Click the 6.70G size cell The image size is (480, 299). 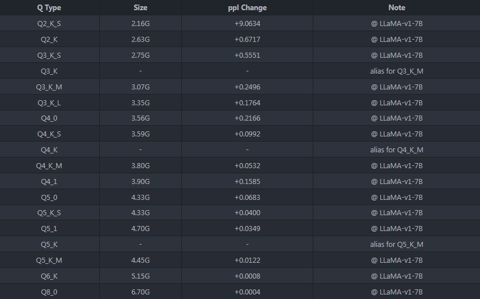point(140,292)
